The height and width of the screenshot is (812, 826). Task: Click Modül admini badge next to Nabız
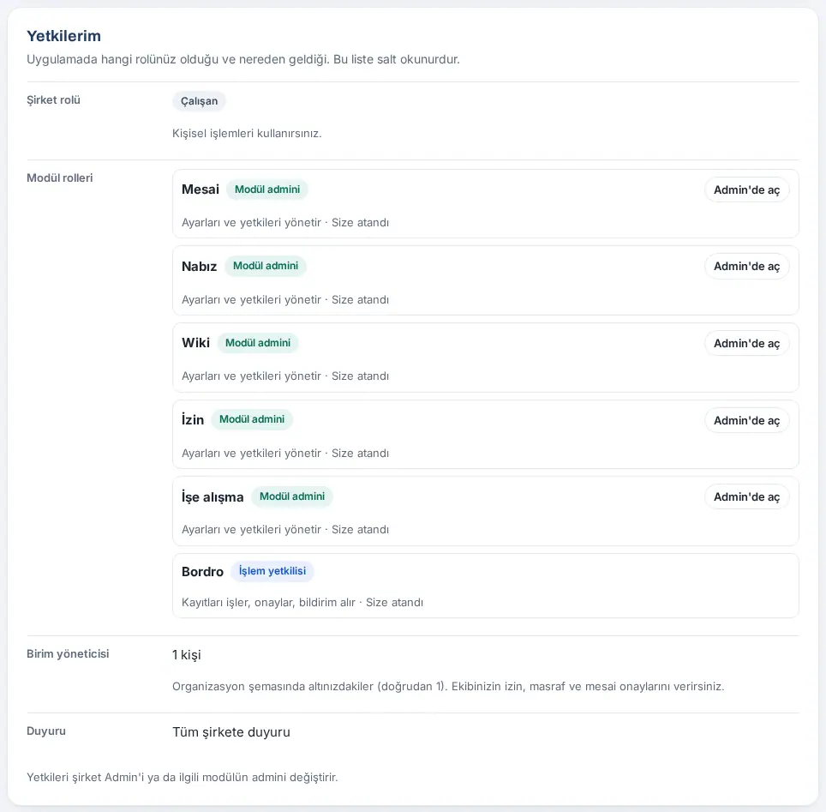pos(266,266)
